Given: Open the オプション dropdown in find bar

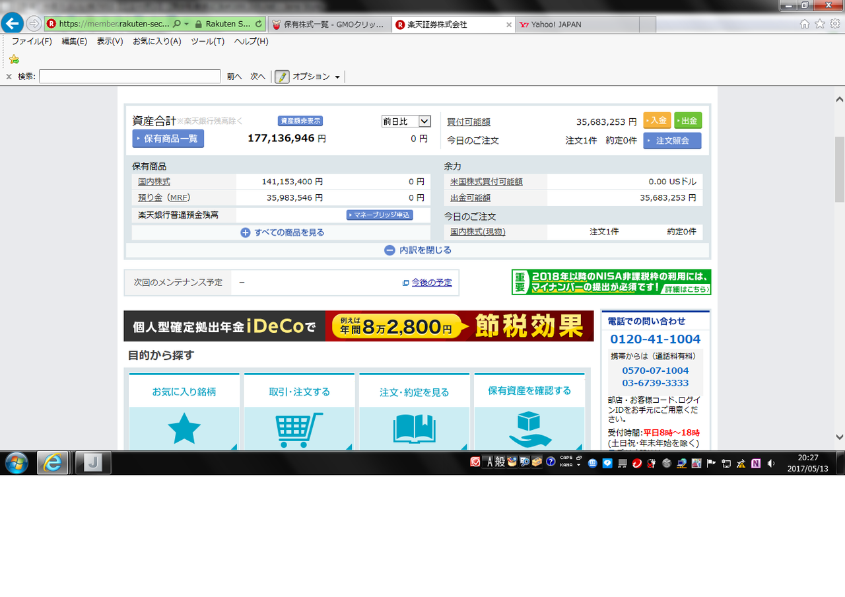Looking at the screenshot, I should 316,77.
